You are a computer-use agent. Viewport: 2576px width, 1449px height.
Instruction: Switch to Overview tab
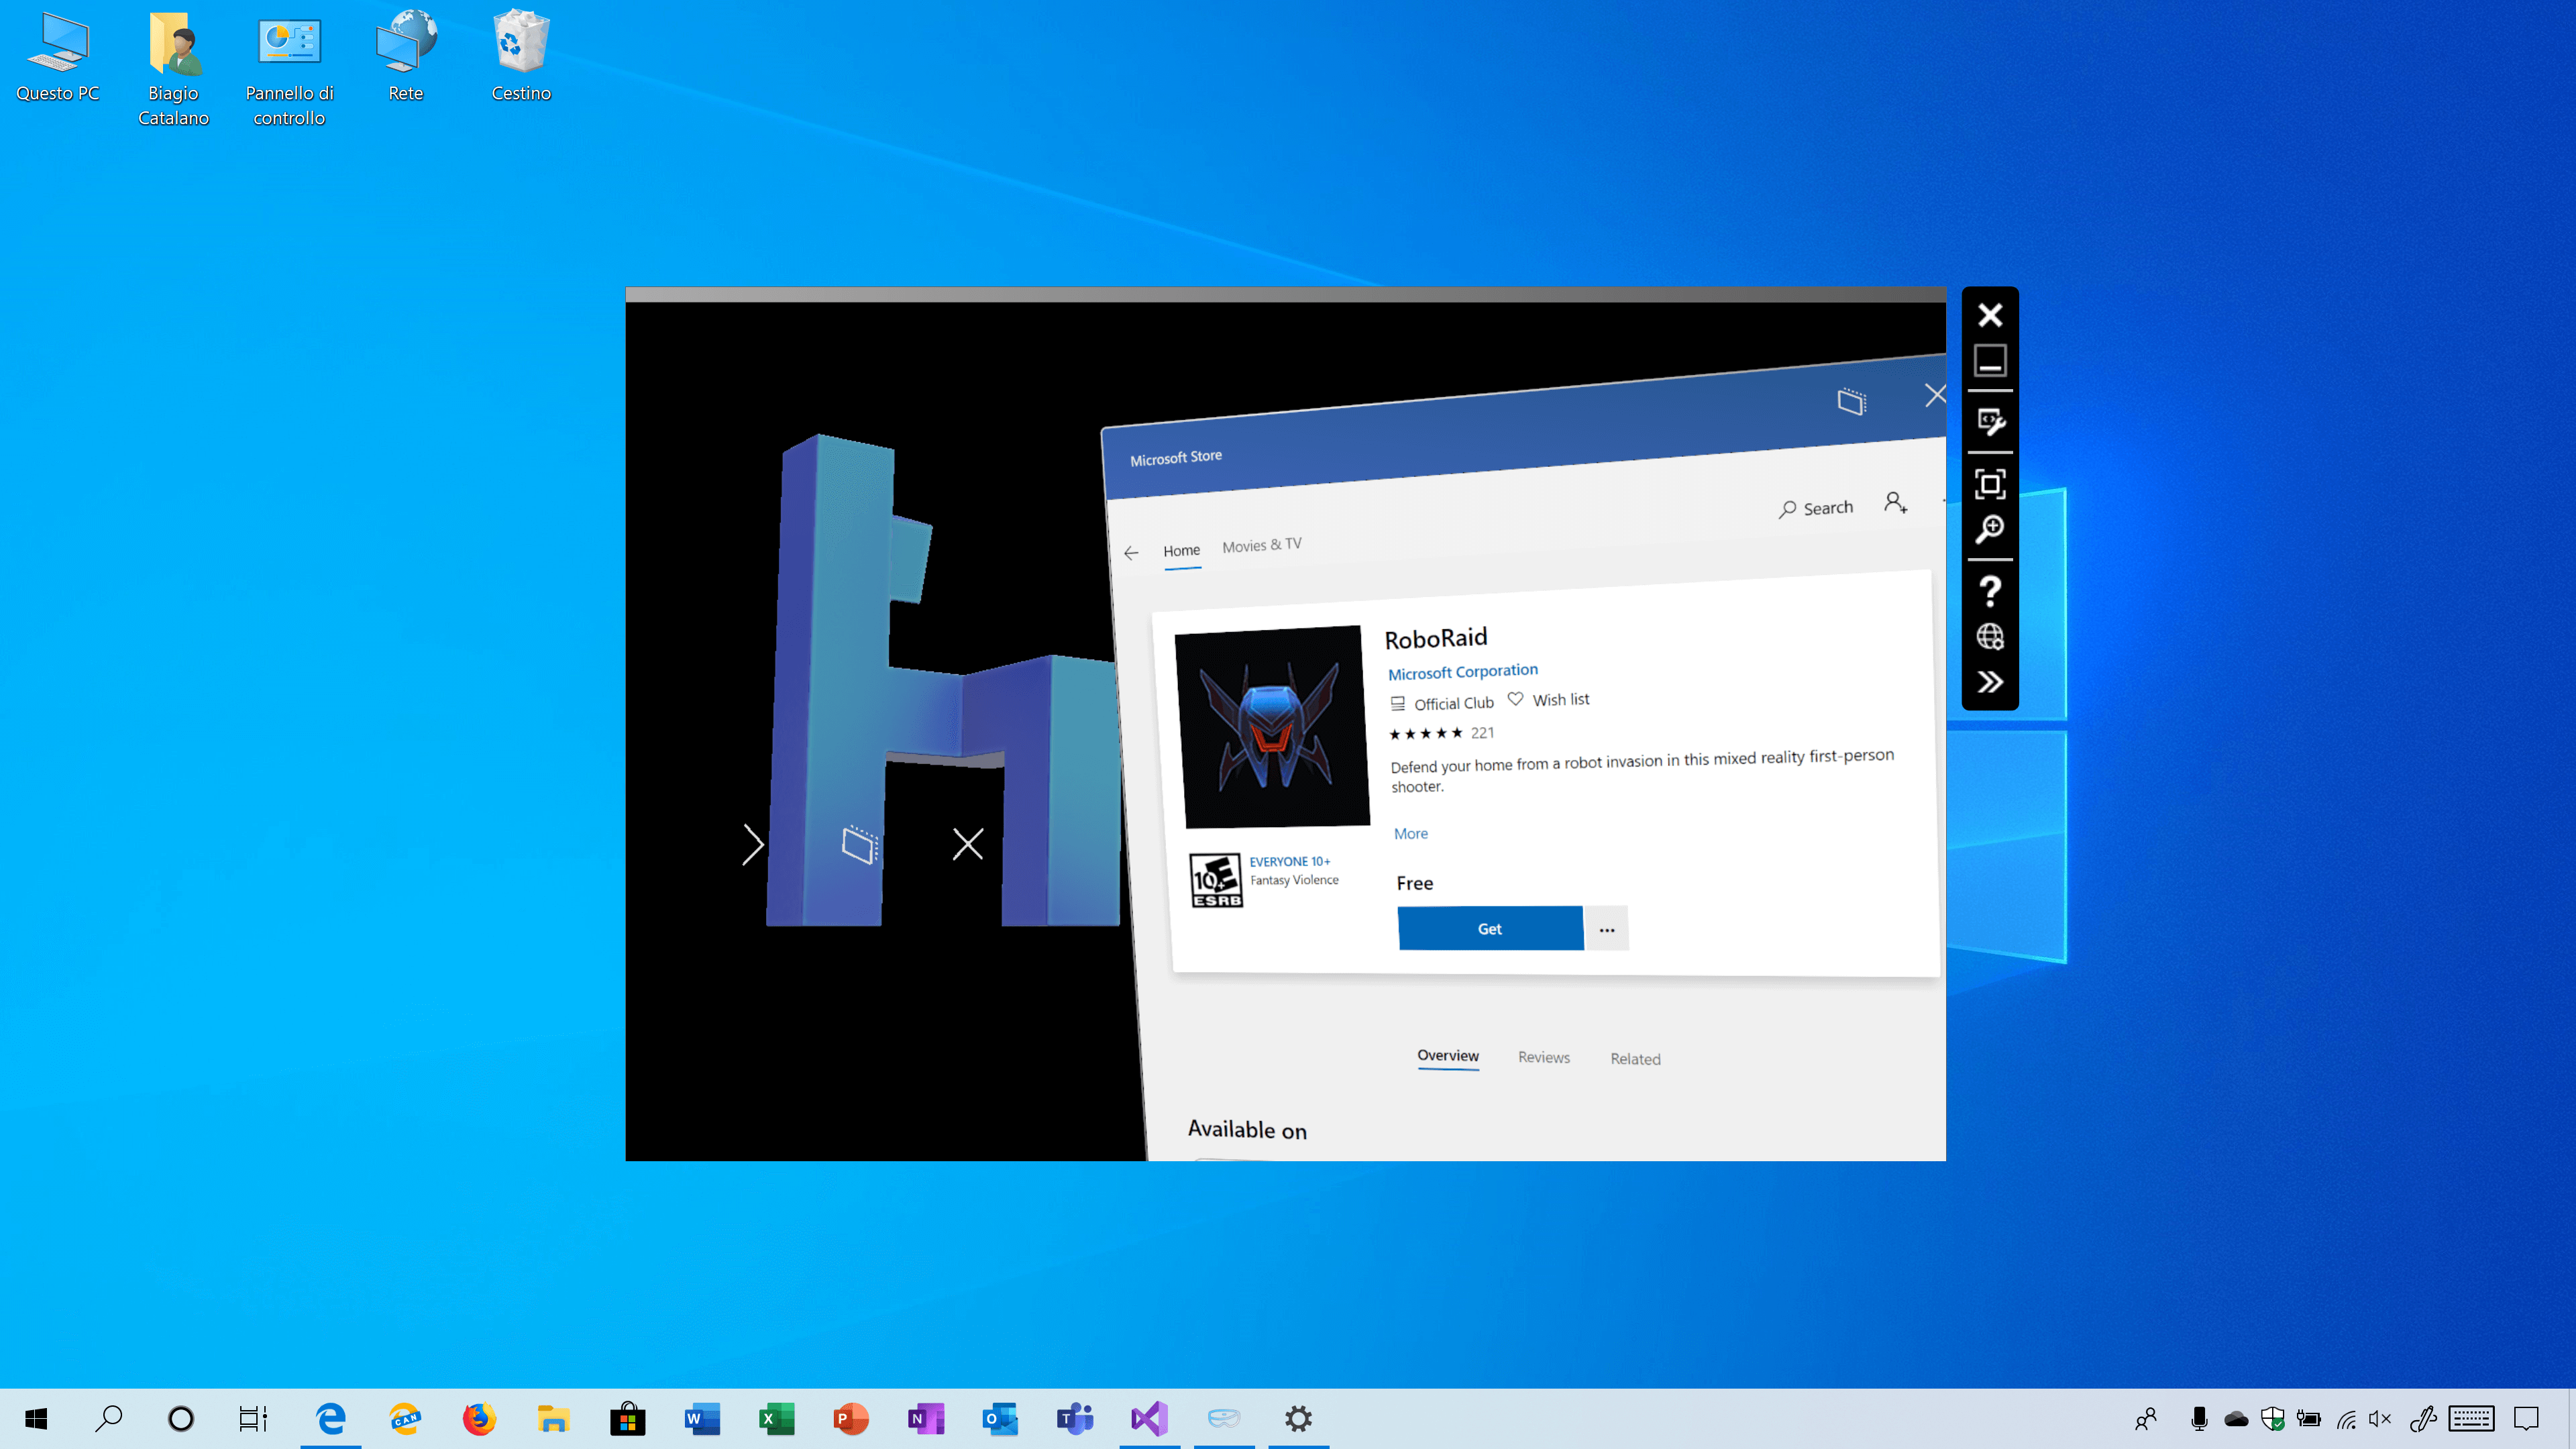1448,1056
